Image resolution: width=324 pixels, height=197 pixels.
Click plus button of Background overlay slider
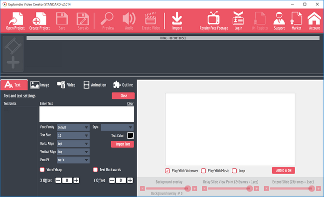tap(194, 189)
